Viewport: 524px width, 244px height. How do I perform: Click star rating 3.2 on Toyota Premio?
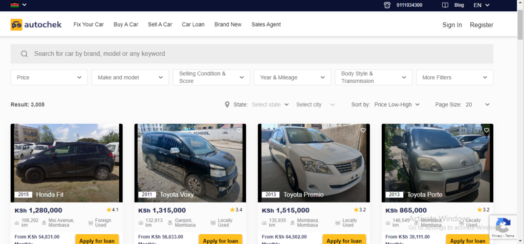(360, 210)
